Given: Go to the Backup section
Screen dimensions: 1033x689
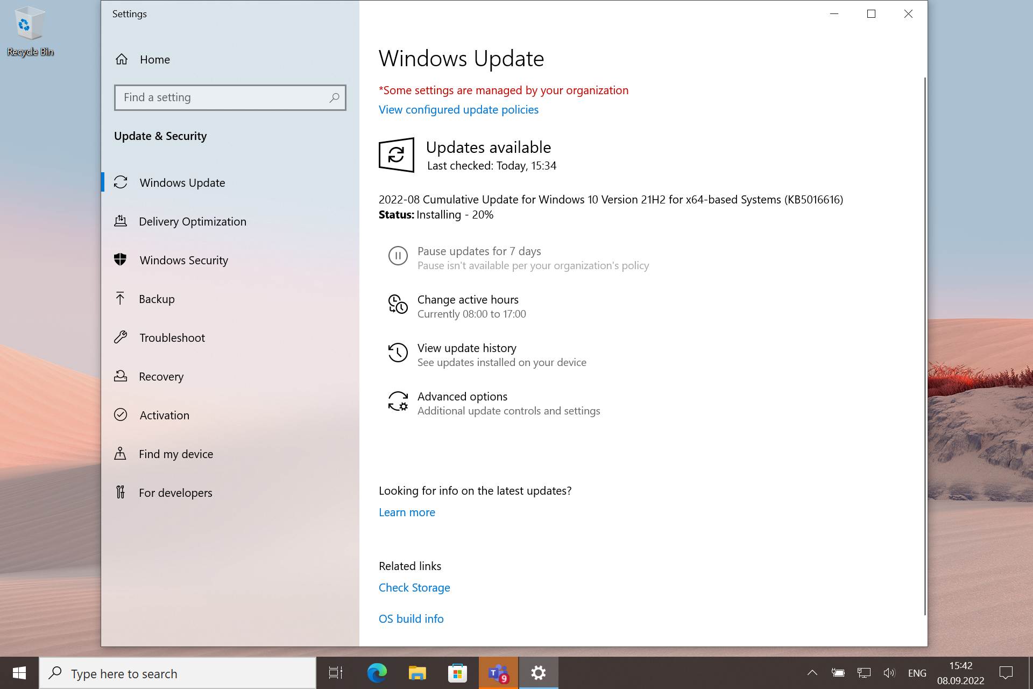Looking at the screenshot, I should [x=157, y=299].
